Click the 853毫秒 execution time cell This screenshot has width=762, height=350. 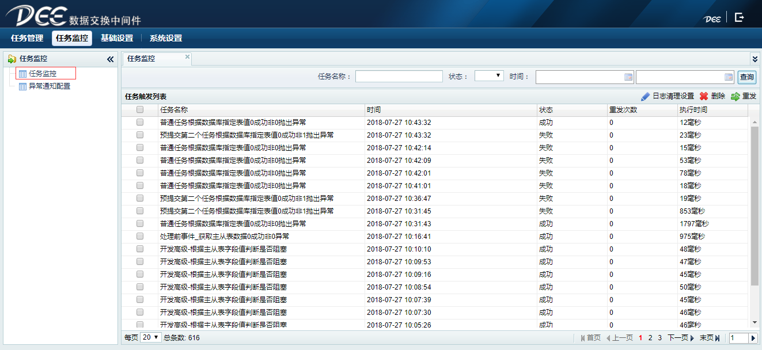tap(692, 211)
